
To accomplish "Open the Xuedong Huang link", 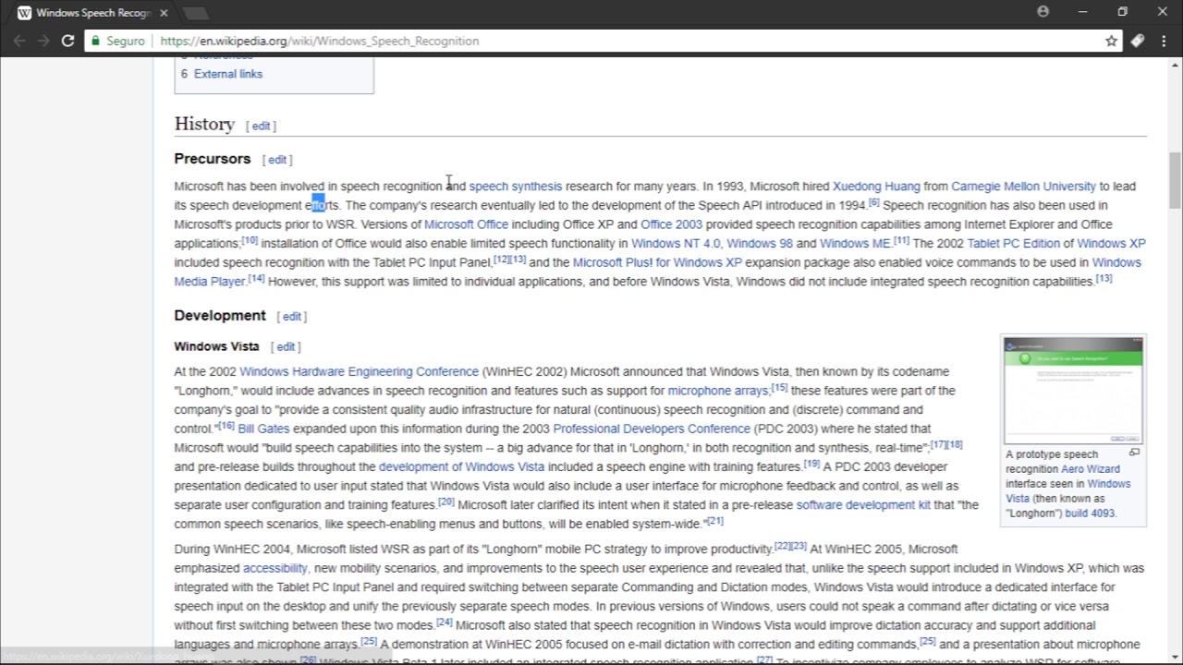I will 876,187.
